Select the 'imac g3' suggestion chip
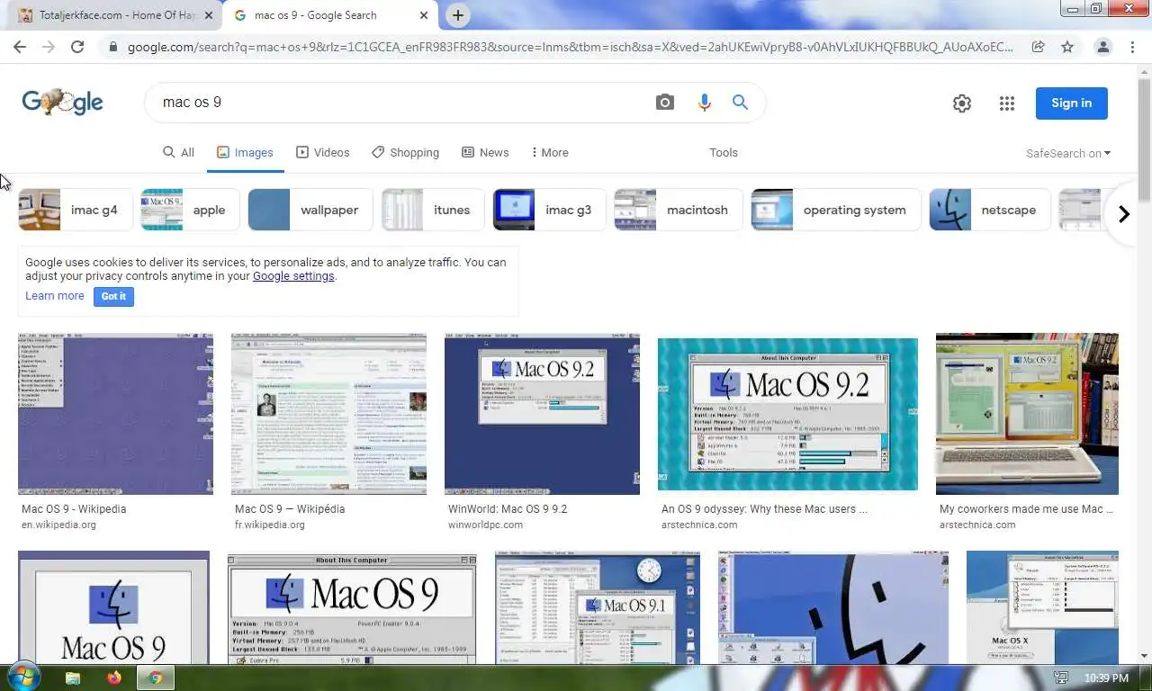The image size is (1152, 691). coord(549,210)
